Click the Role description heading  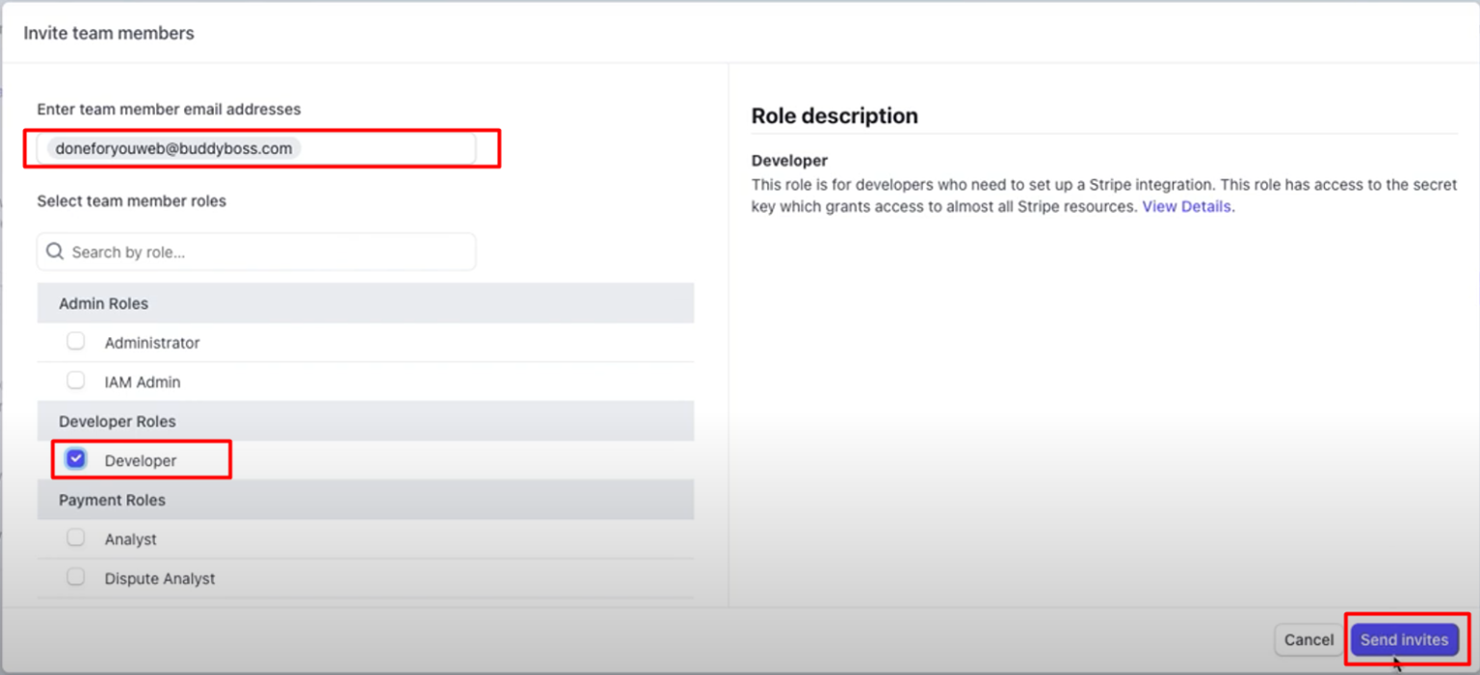833,116
